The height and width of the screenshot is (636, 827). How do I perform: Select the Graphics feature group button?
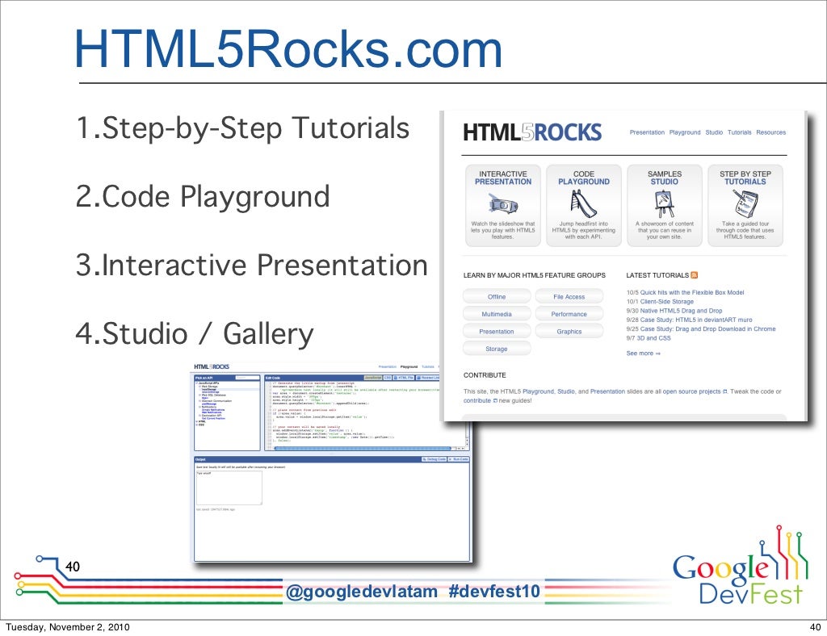pos(569,332)
